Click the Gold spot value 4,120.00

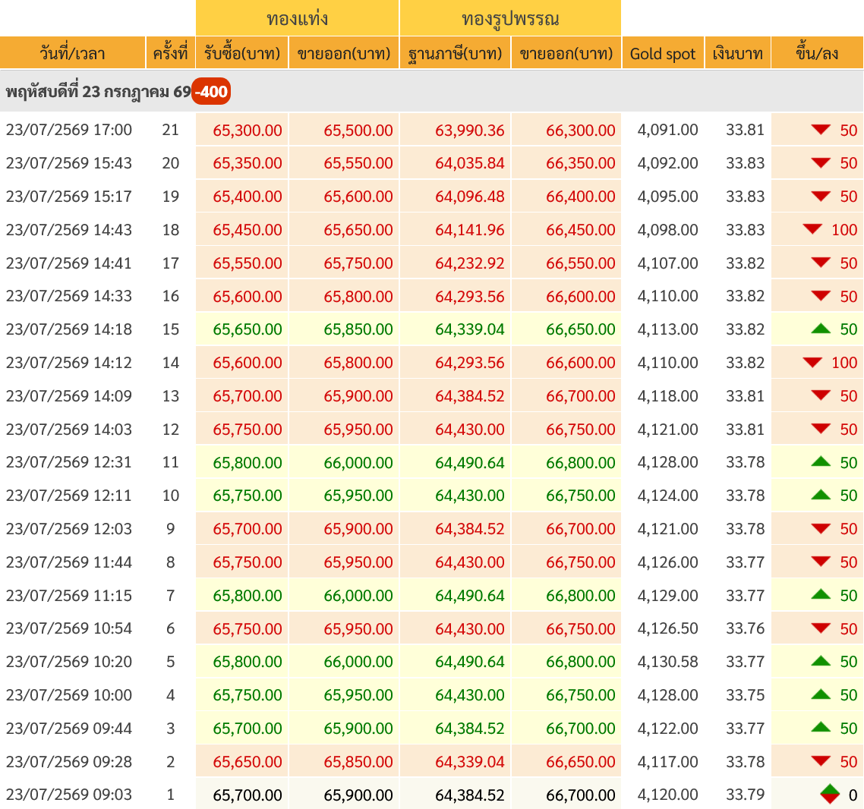pos(667,795)
